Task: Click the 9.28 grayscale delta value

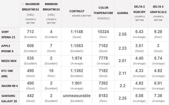Action: pyautogui.click(x=158, y=32)
